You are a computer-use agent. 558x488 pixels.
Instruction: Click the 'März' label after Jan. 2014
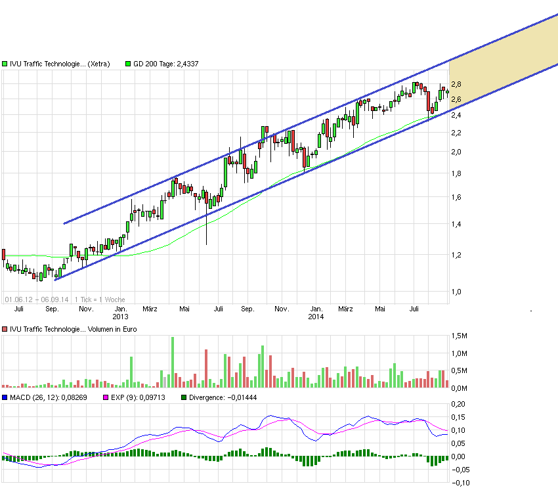(345, 309)
